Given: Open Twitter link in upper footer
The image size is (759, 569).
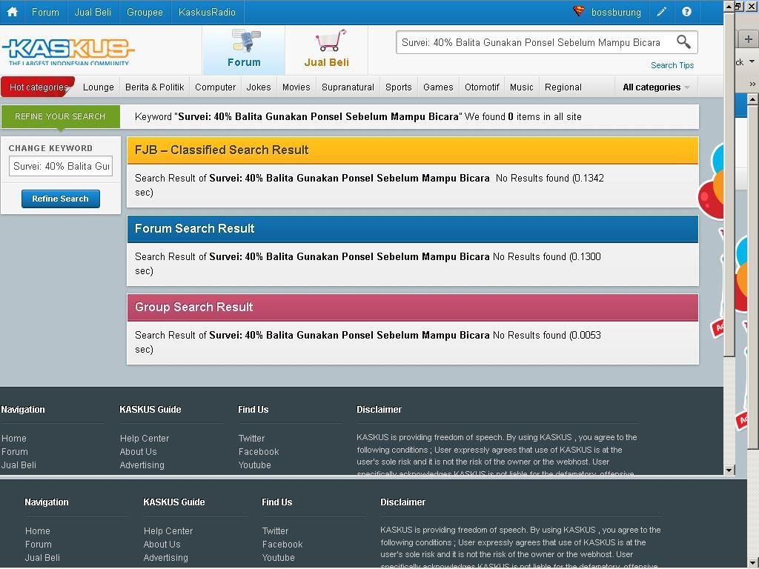Looking at the screenshot, I should [x=252, y=439].
